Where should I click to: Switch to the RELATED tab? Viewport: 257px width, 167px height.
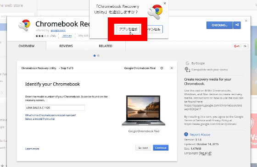tap(106, 46)
